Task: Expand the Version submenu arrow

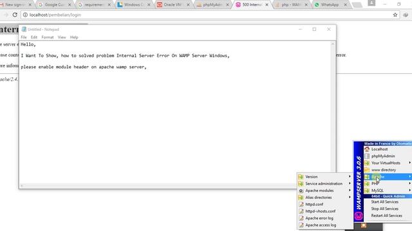Action: [350, 176]
